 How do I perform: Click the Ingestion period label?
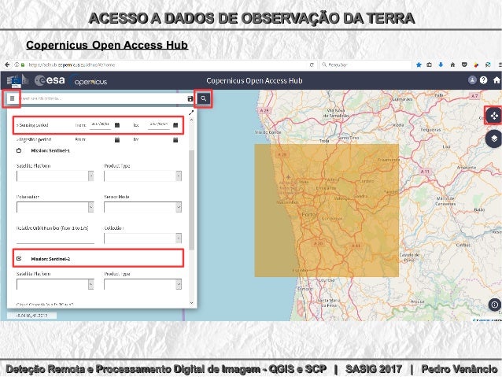[x=35, y=139]
